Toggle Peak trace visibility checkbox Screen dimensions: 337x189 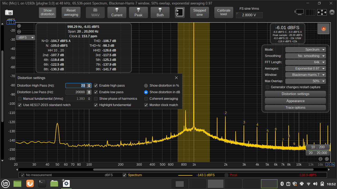(226, 175)
